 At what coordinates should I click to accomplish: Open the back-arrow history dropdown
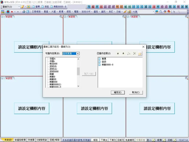coord(15,12)
